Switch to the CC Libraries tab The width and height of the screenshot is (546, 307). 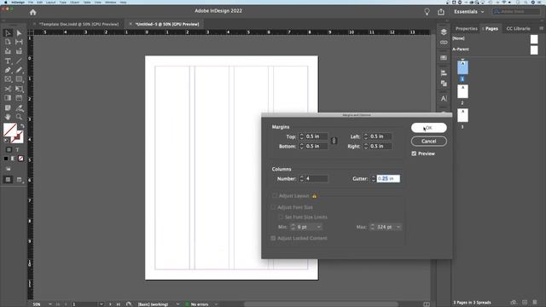click(518, 28)
